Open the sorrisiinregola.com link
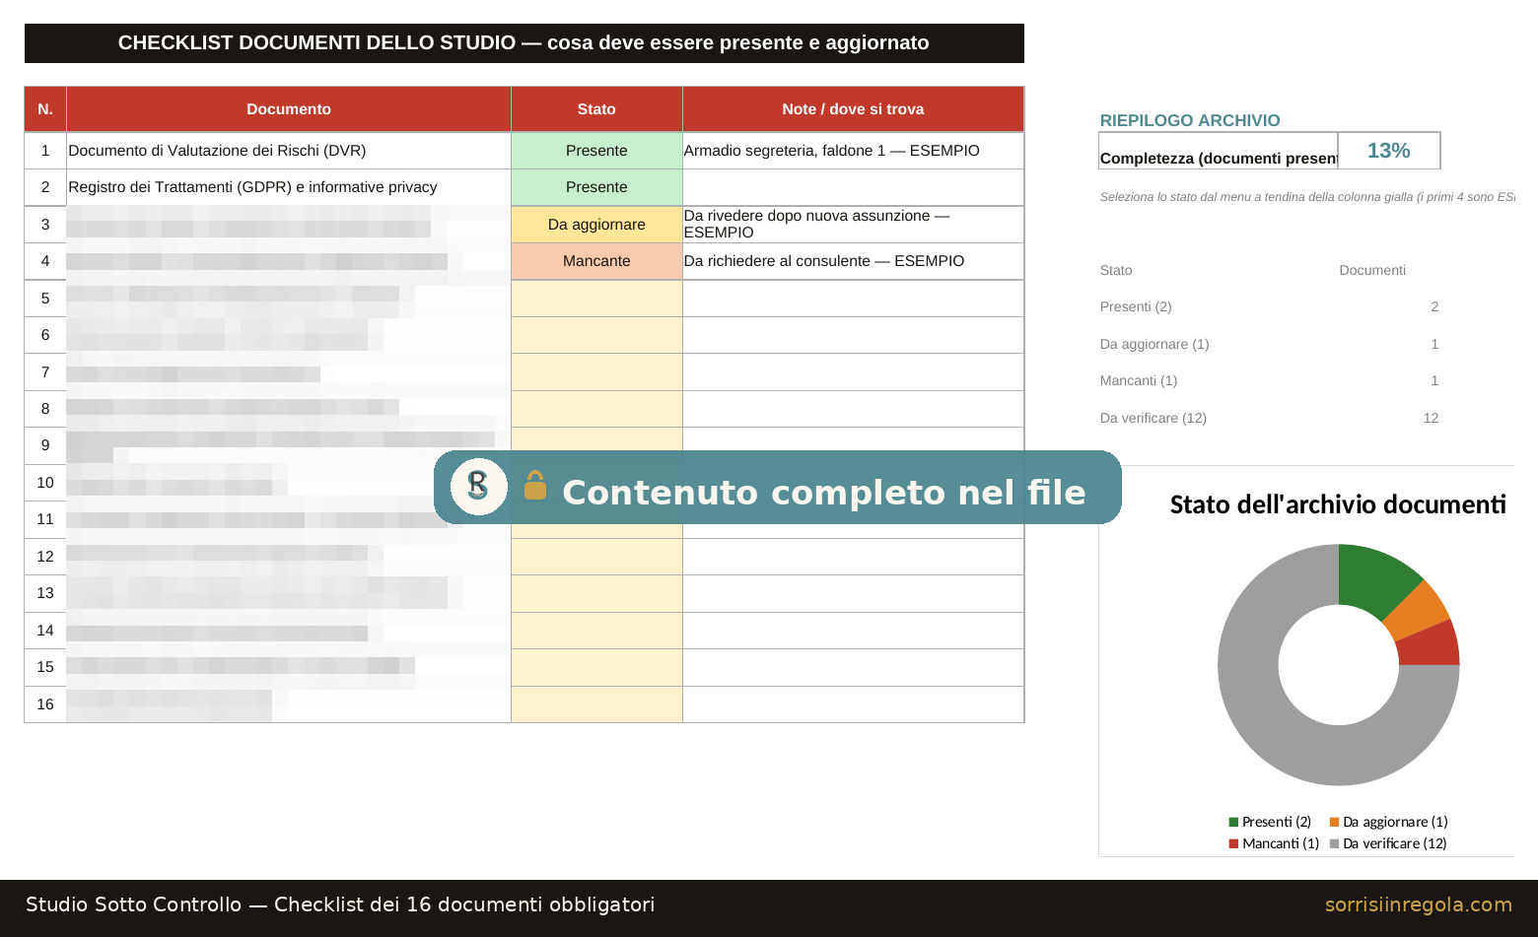 [x=1418, y=904]
